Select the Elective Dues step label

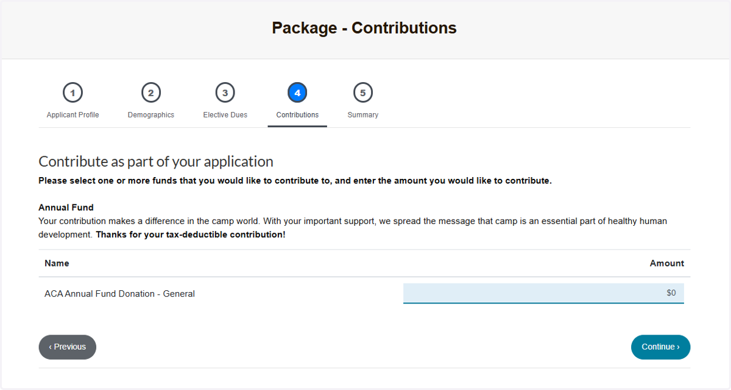tap(225, 115)
